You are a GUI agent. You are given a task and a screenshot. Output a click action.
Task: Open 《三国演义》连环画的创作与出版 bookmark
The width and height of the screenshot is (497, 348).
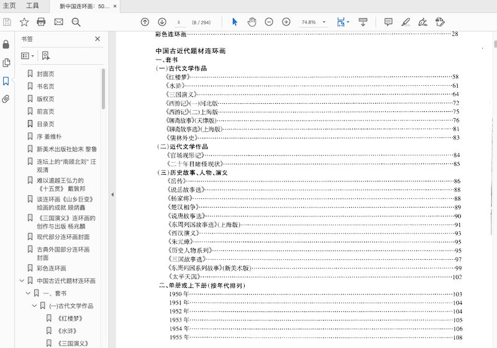point(66,222)
